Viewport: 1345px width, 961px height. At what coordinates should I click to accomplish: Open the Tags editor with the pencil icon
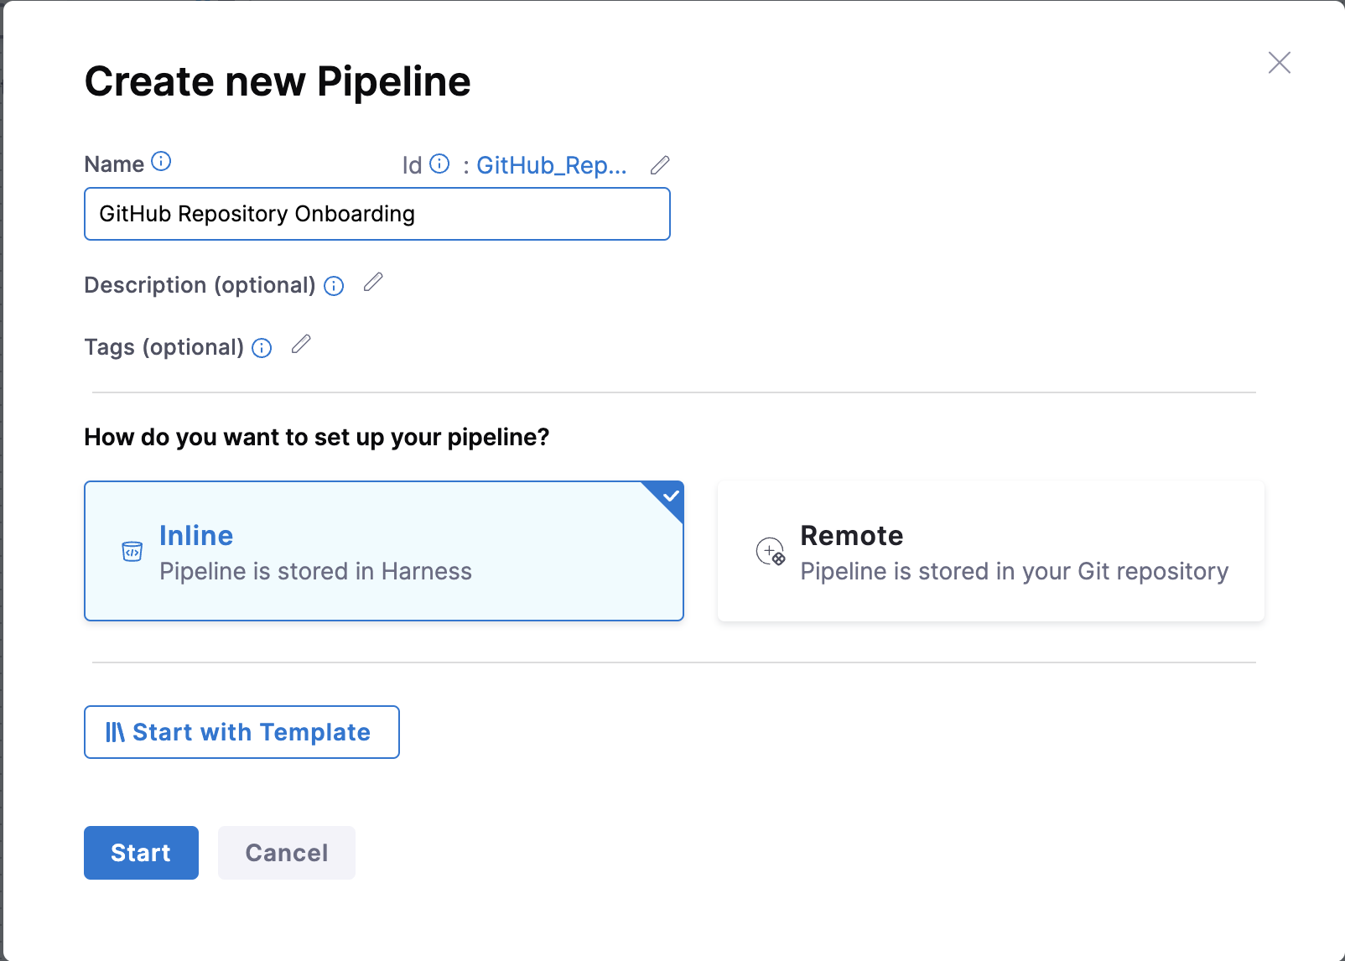click(x=301, y=345)
